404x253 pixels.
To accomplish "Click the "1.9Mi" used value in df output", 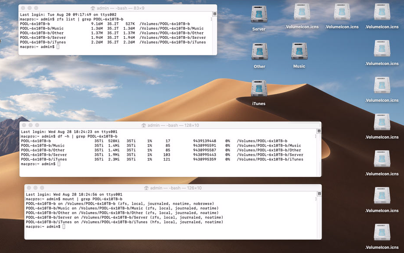I will 114,155.
